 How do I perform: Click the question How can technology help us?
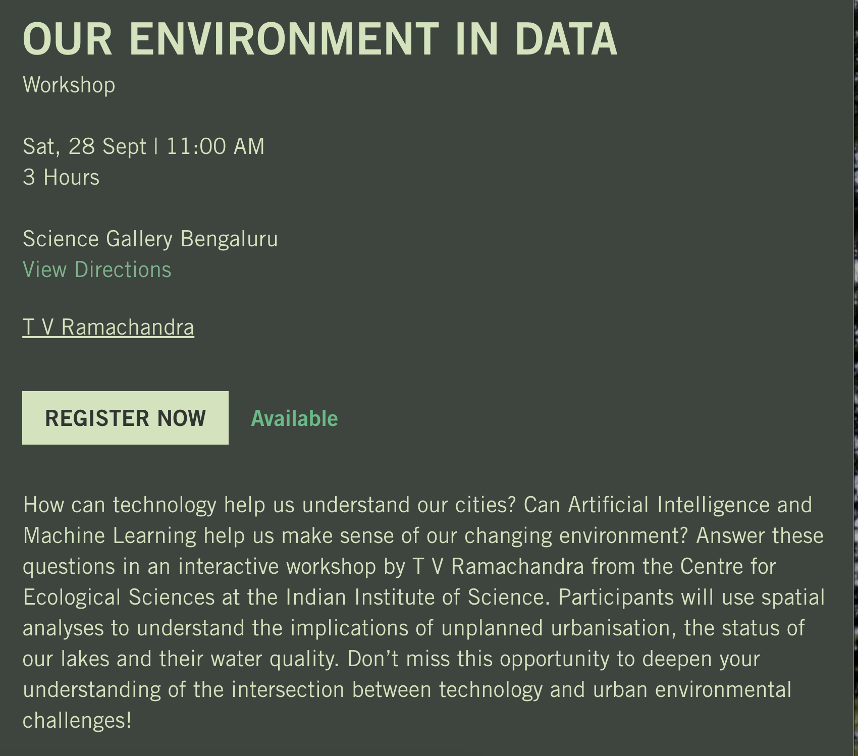(x=158, y=505)
